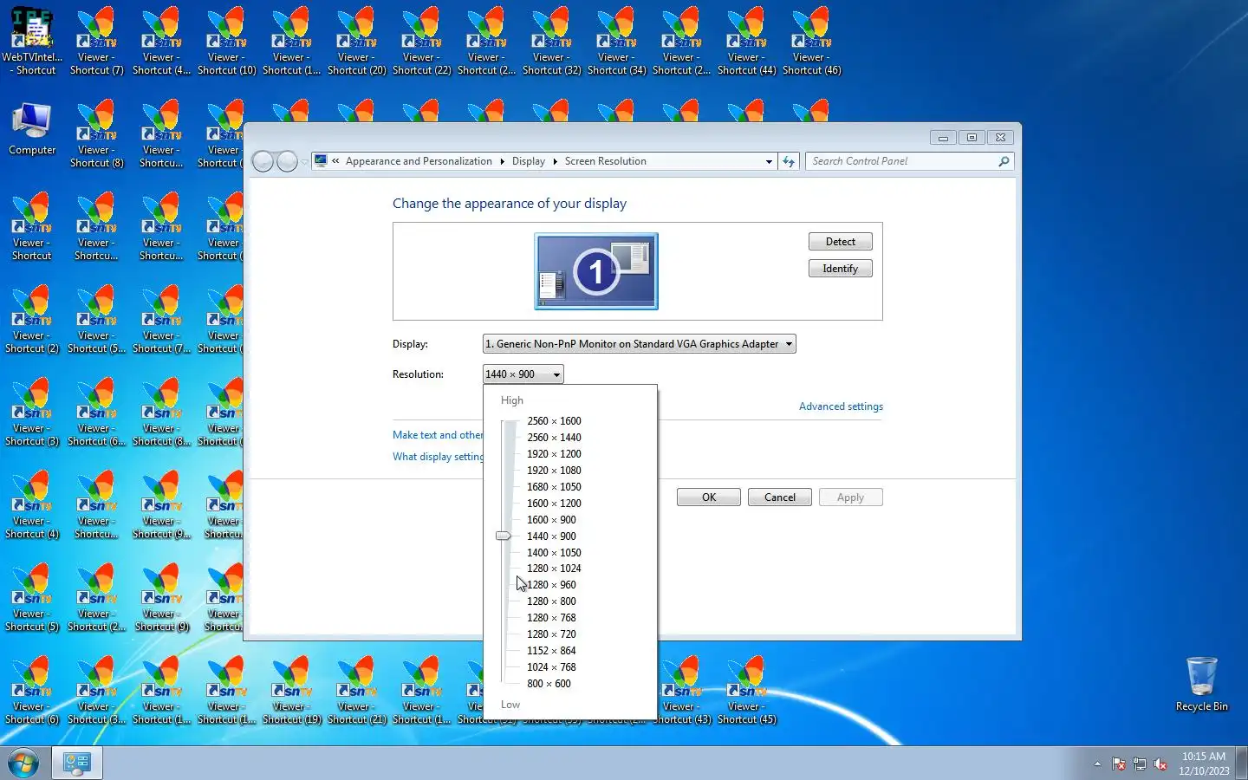1248x780 pixels.
Task: Click the muted volume tray icon
Action: pyautogui.click(x=1160, y=764)
